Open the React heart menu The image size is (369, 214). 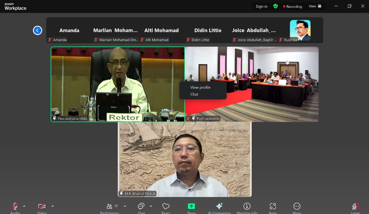click(x=166, y=206)
